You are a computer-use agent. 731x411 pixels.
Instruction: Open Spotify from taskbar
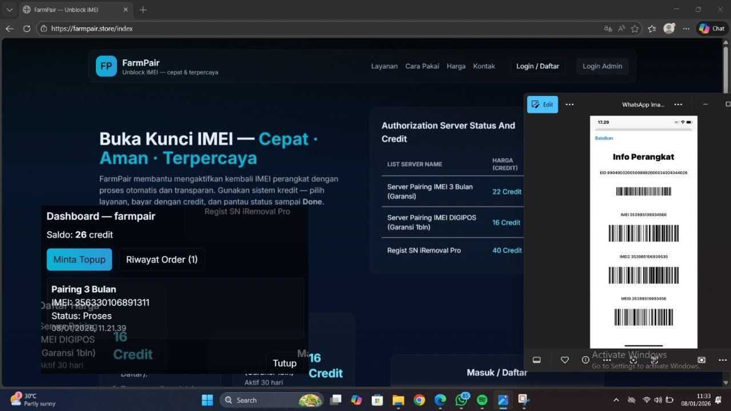[x=482, y=400]
